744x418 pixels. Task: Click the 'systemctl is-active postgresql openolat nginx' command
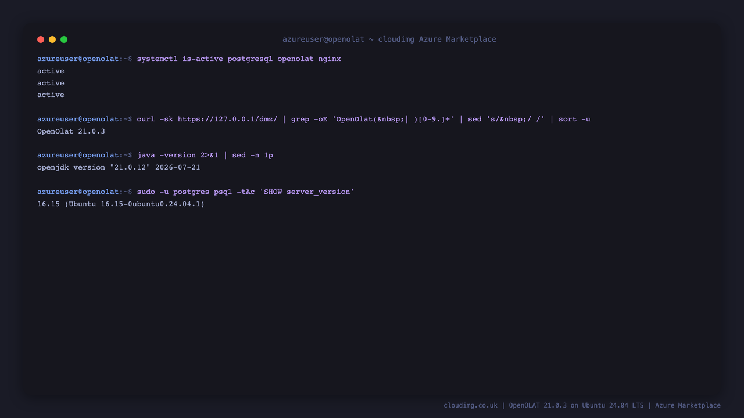coord(239,59)
